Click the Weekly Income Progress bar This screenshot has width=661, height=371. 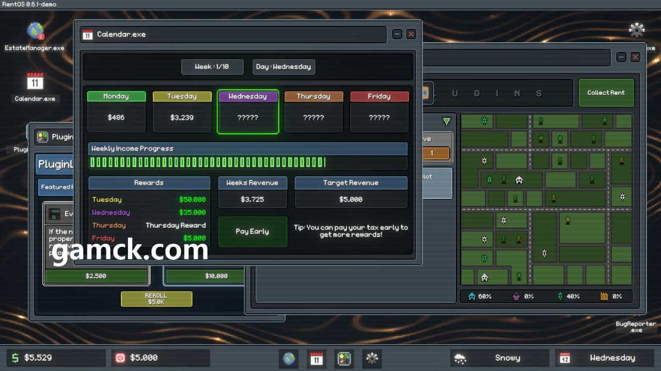coord(248,162)
